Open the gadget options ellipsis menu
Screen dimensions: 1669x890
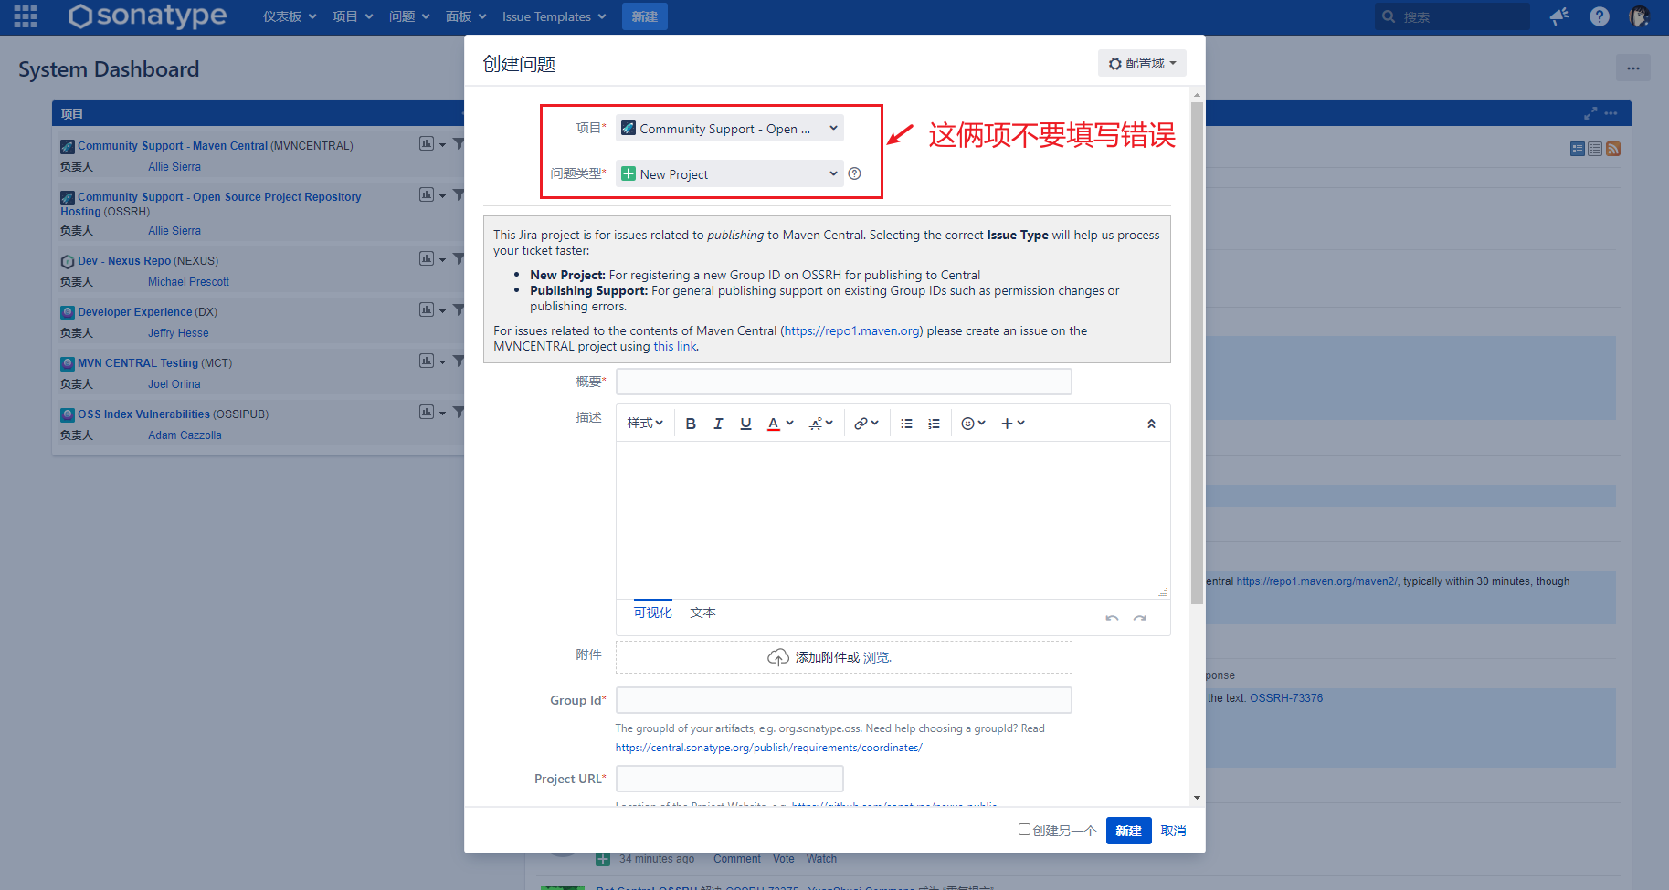tap(1611, 113)
